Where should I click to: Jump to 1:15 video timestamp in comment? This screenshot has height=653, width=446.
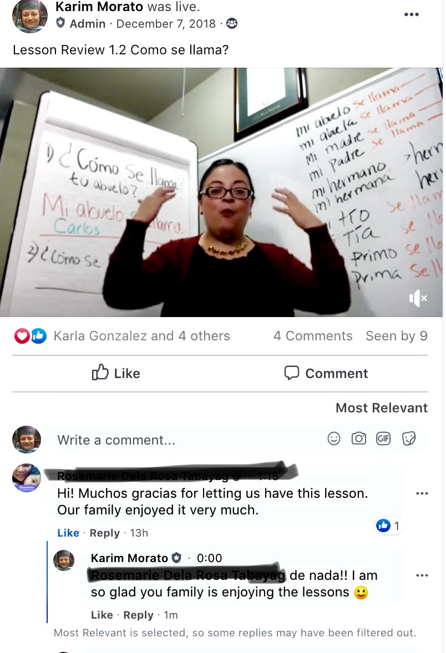(267, 476)
